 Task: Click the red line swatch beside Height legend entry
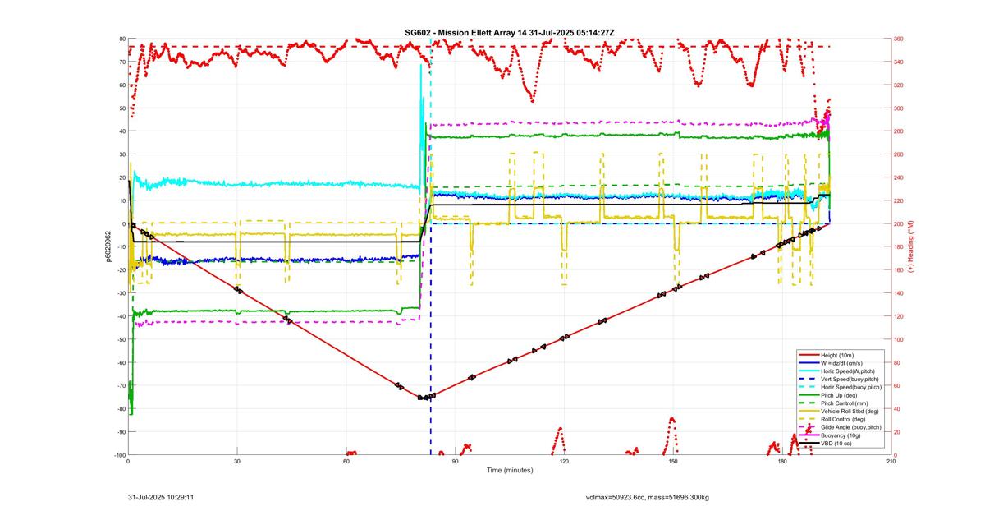click(x=808, y=355)
